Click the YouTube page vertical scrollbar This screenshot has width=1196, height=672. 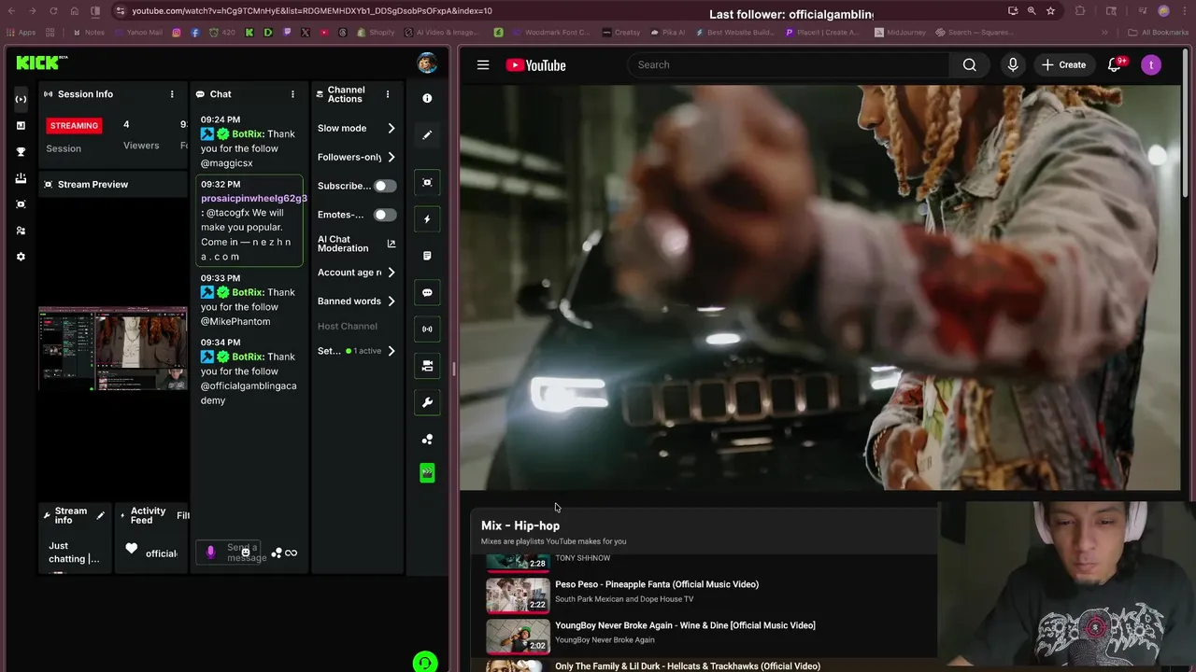[x=1187, y=121]
